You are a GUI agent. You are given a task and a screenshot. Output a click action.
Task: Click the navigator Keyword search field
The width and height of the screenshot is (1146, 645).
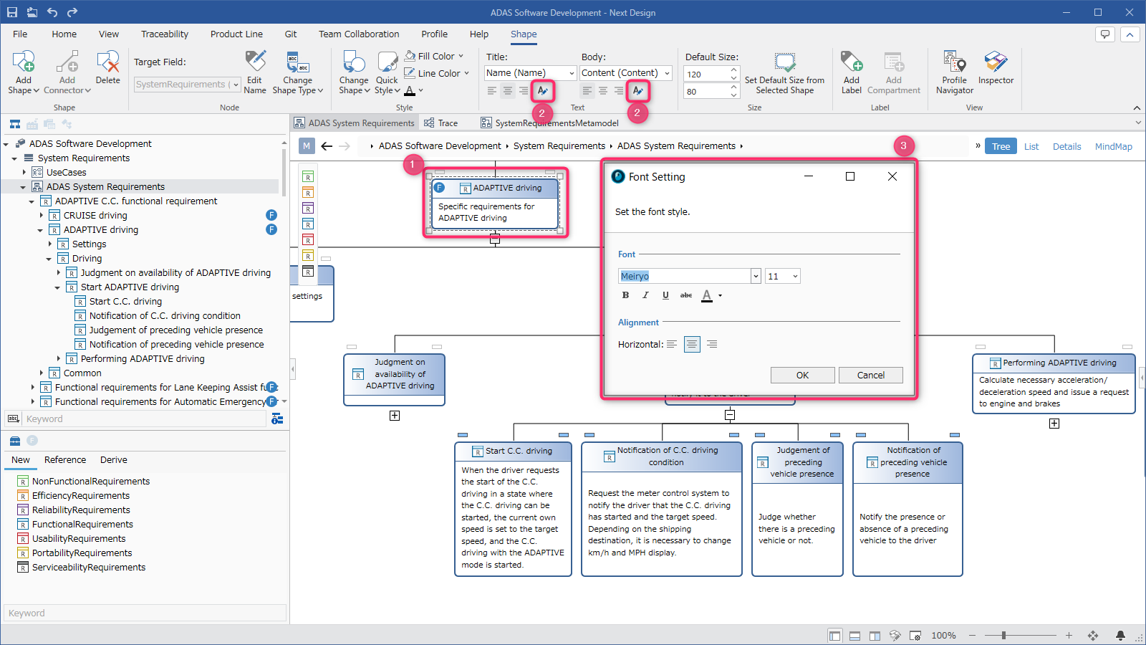[145, 419]
